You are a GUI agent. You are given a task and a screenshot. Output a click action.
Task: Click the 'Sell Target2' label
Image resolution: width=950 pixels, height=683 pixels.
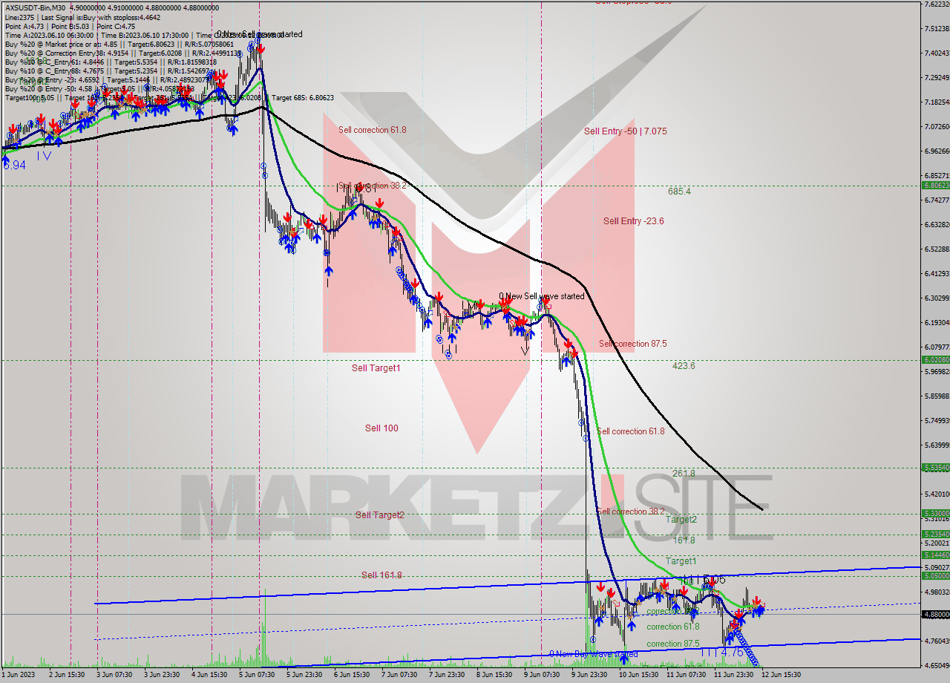[379, 514]
